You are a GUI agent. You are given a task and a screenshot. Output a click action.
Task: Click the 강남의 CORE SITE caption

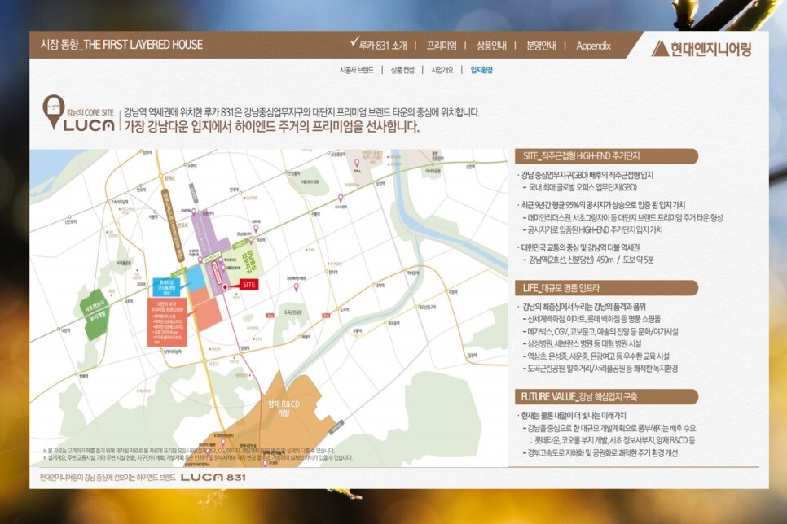[x=90, y=112]
